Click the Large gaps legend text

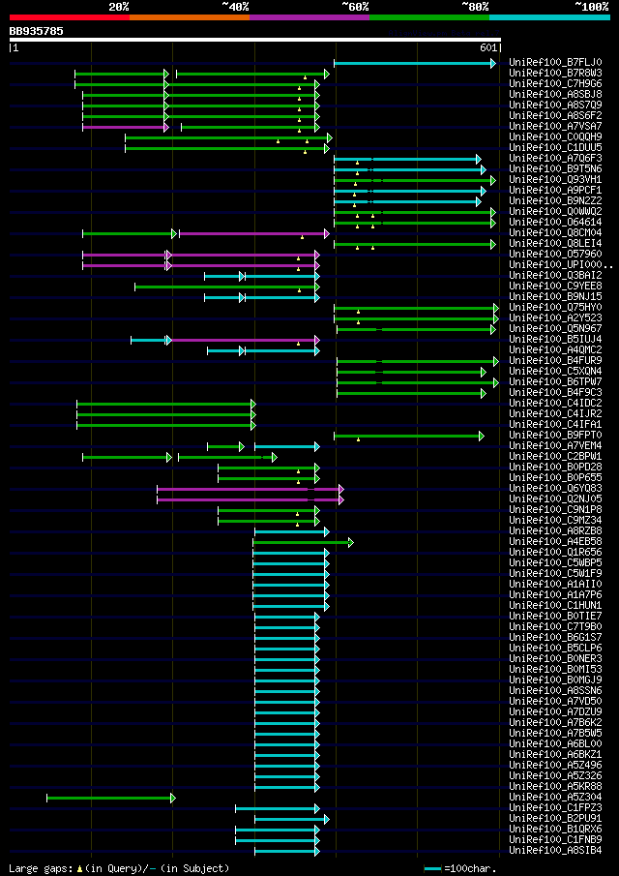[x=41, y=868]
